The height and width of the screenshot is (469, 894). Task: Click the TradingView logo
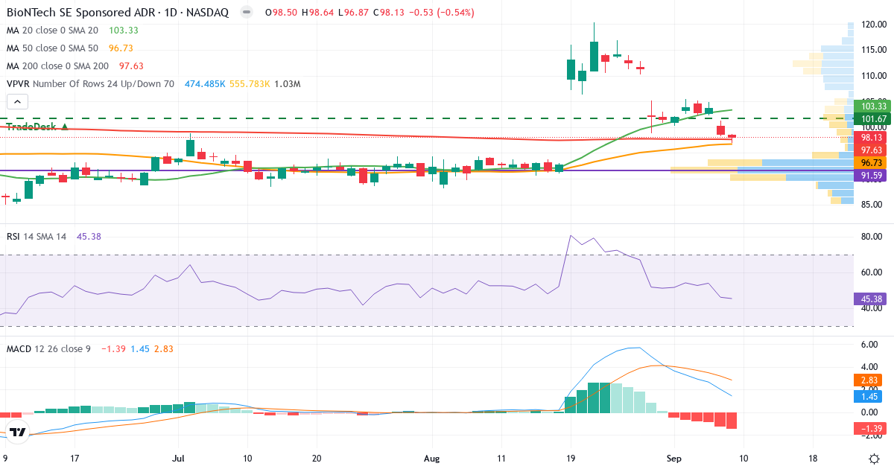(x=18, y=432)
